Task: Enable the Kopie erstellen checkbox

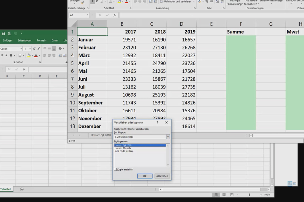Action: (115, 169)
